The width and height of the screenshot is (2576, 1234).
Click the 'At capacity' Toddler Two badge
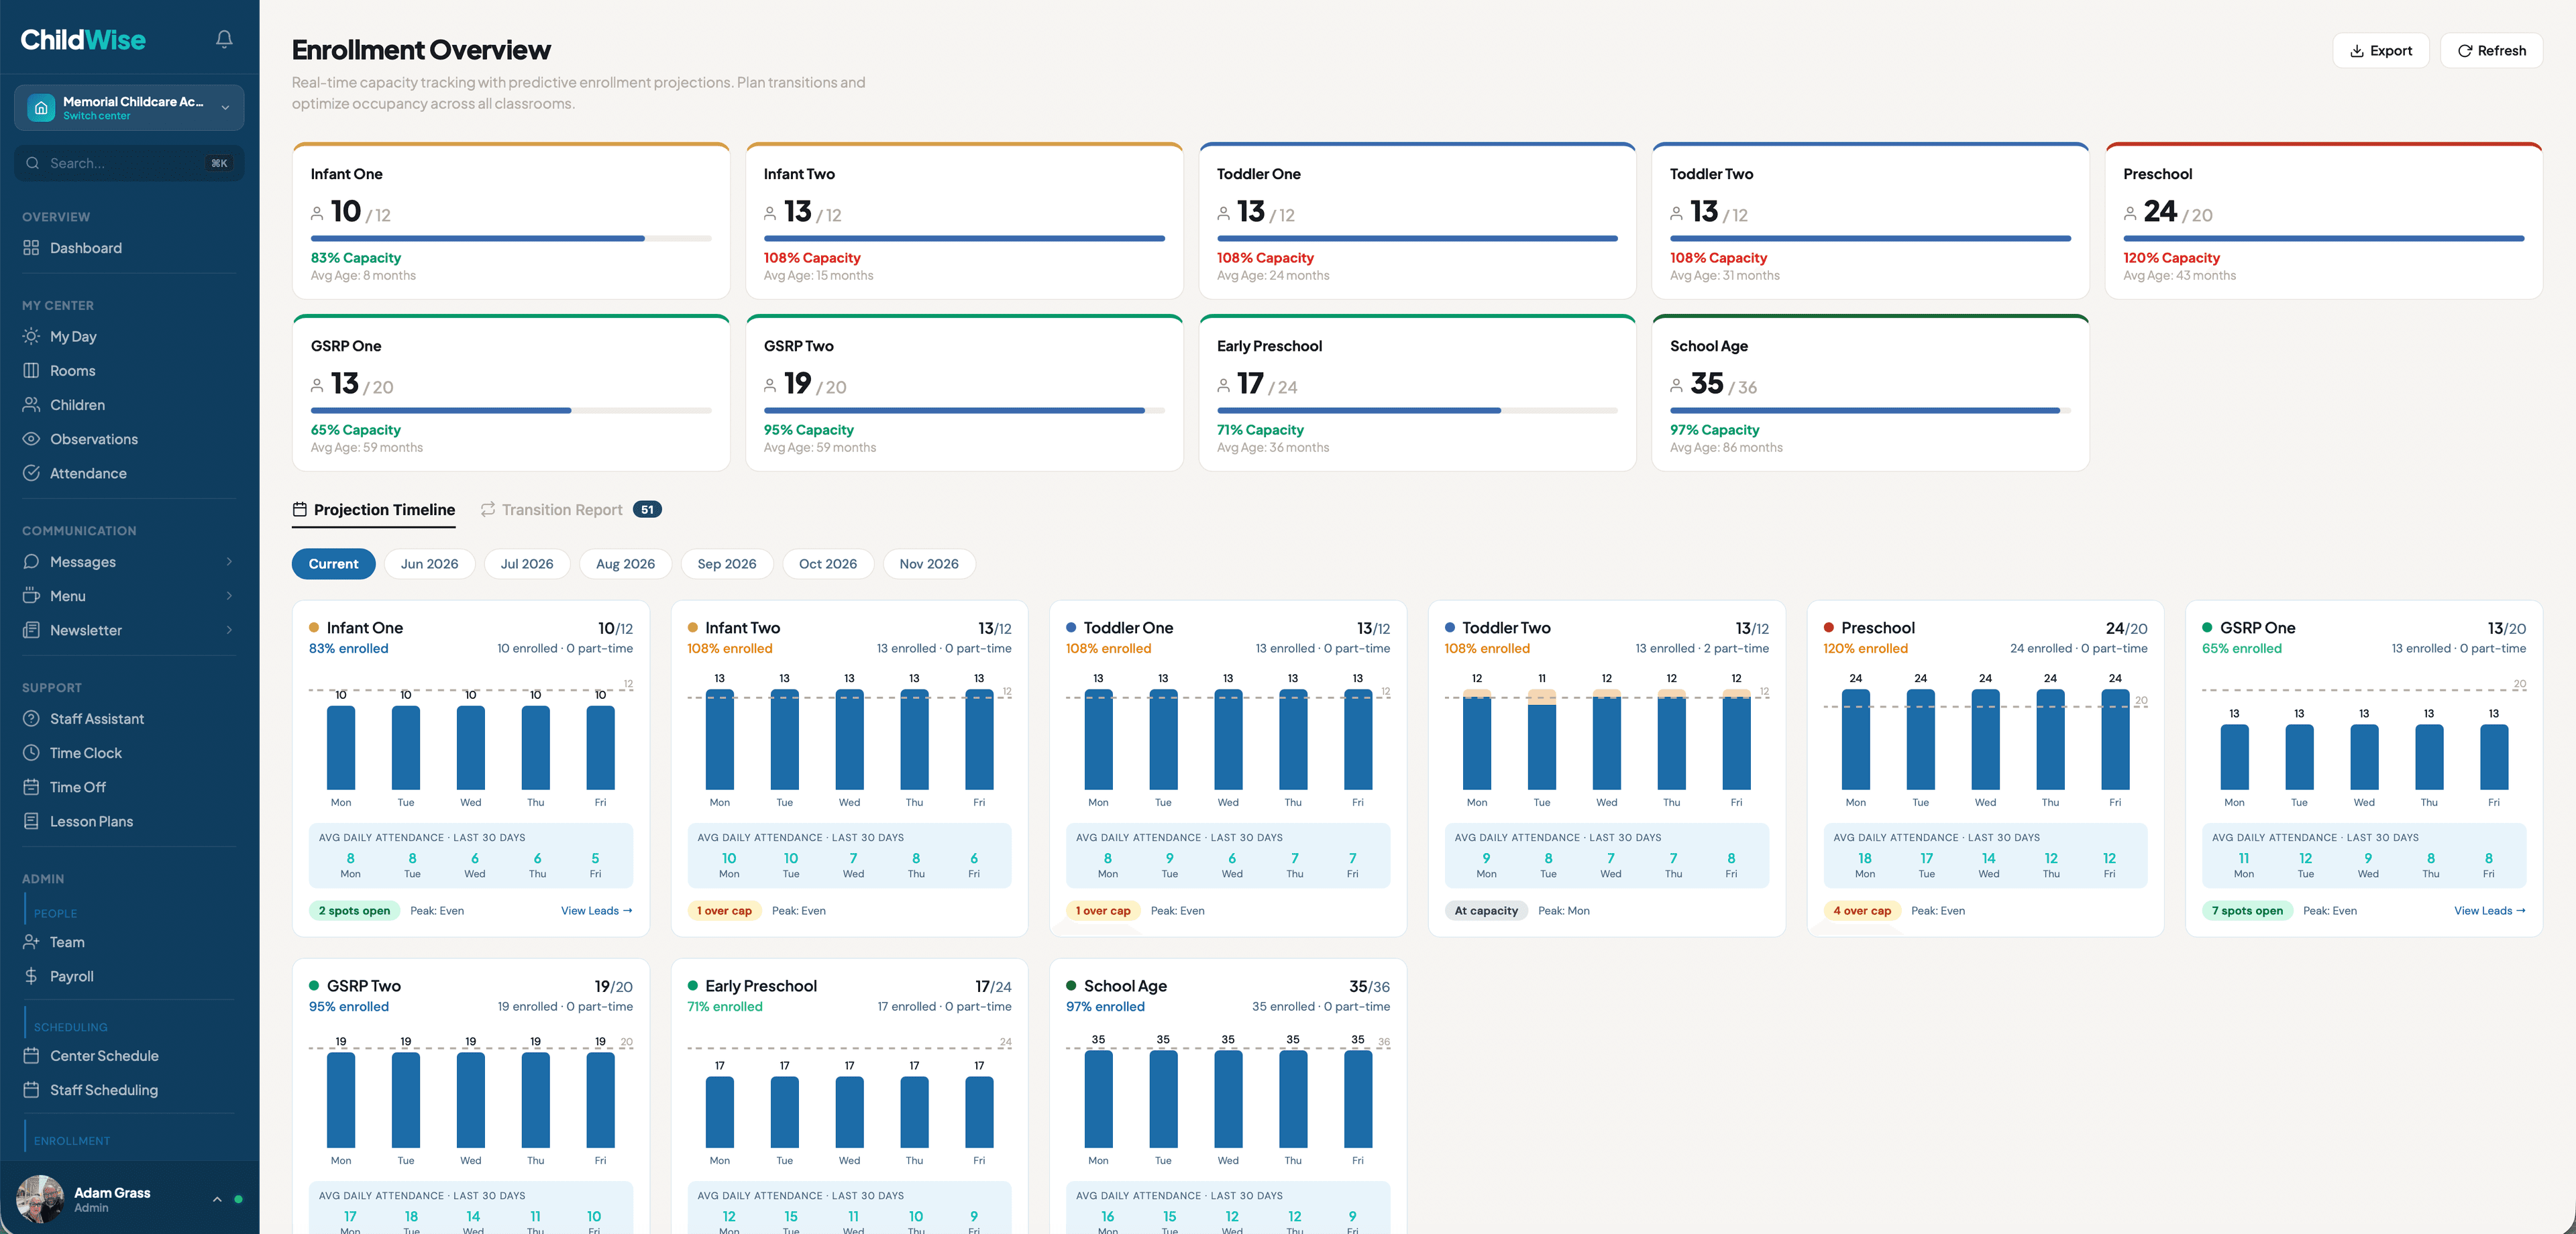coord(1486,911)
